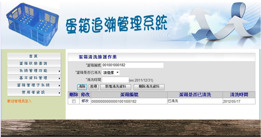Expand the arrow beside 使用者資訊
261x137 pixels.
pos(59,93)
